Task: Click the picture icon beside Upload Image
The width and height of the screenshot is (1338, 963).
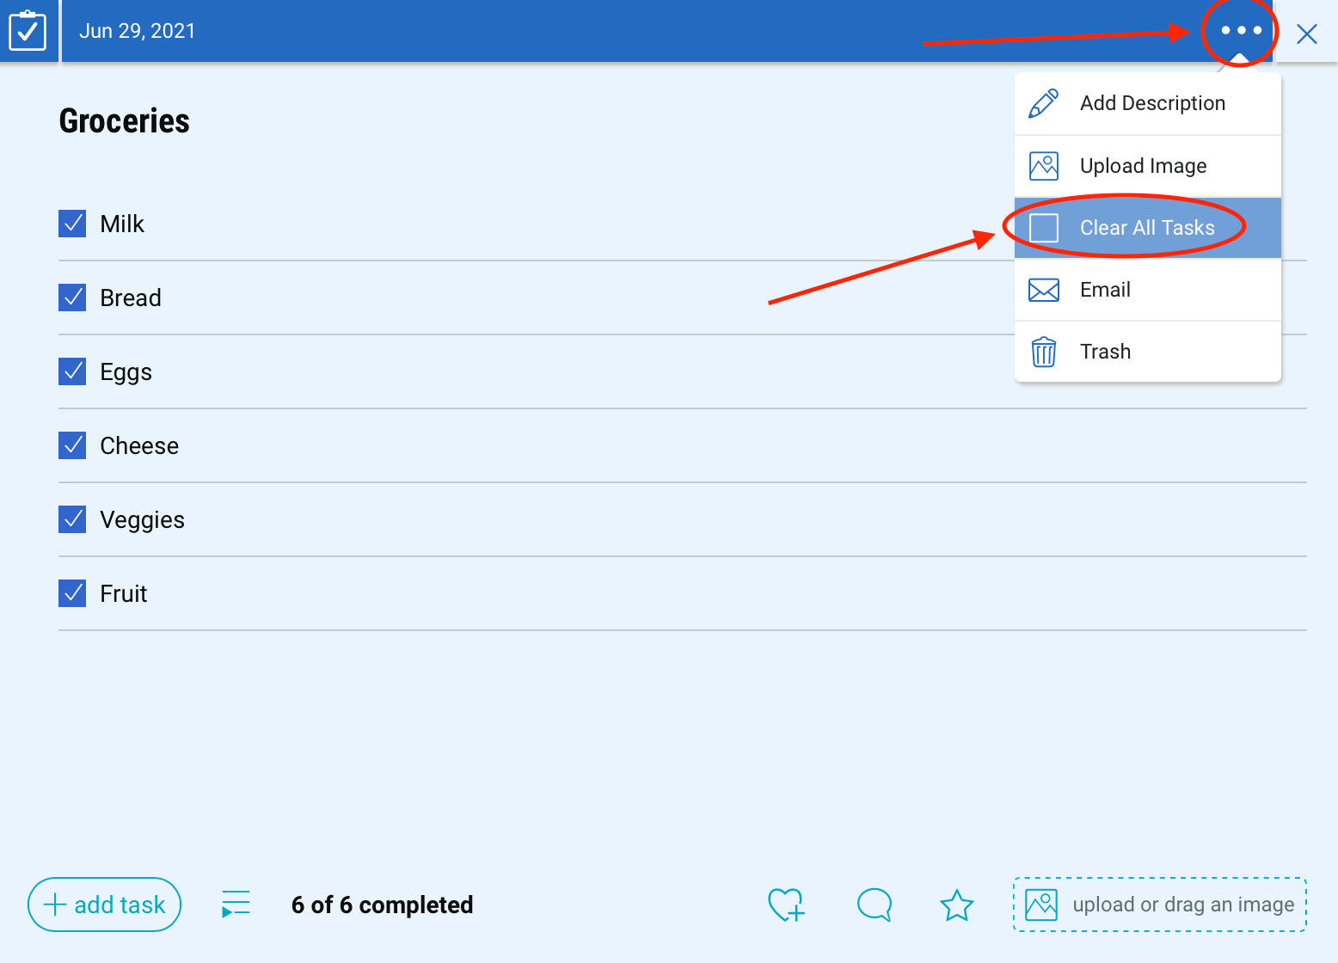Action: point(1043,166)
